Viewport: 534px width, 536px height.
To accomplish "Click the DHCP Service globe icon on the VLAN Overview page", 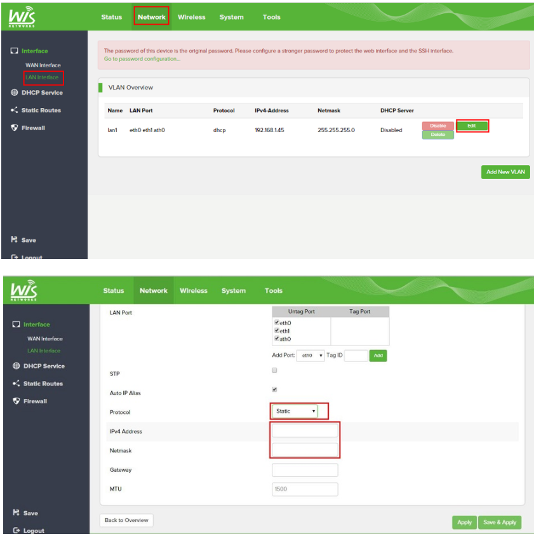I will [x=15, y=93].
